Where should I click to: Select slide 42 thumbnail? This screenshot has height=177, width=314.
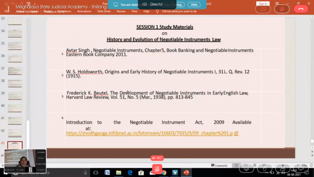[x=15, y=133]
